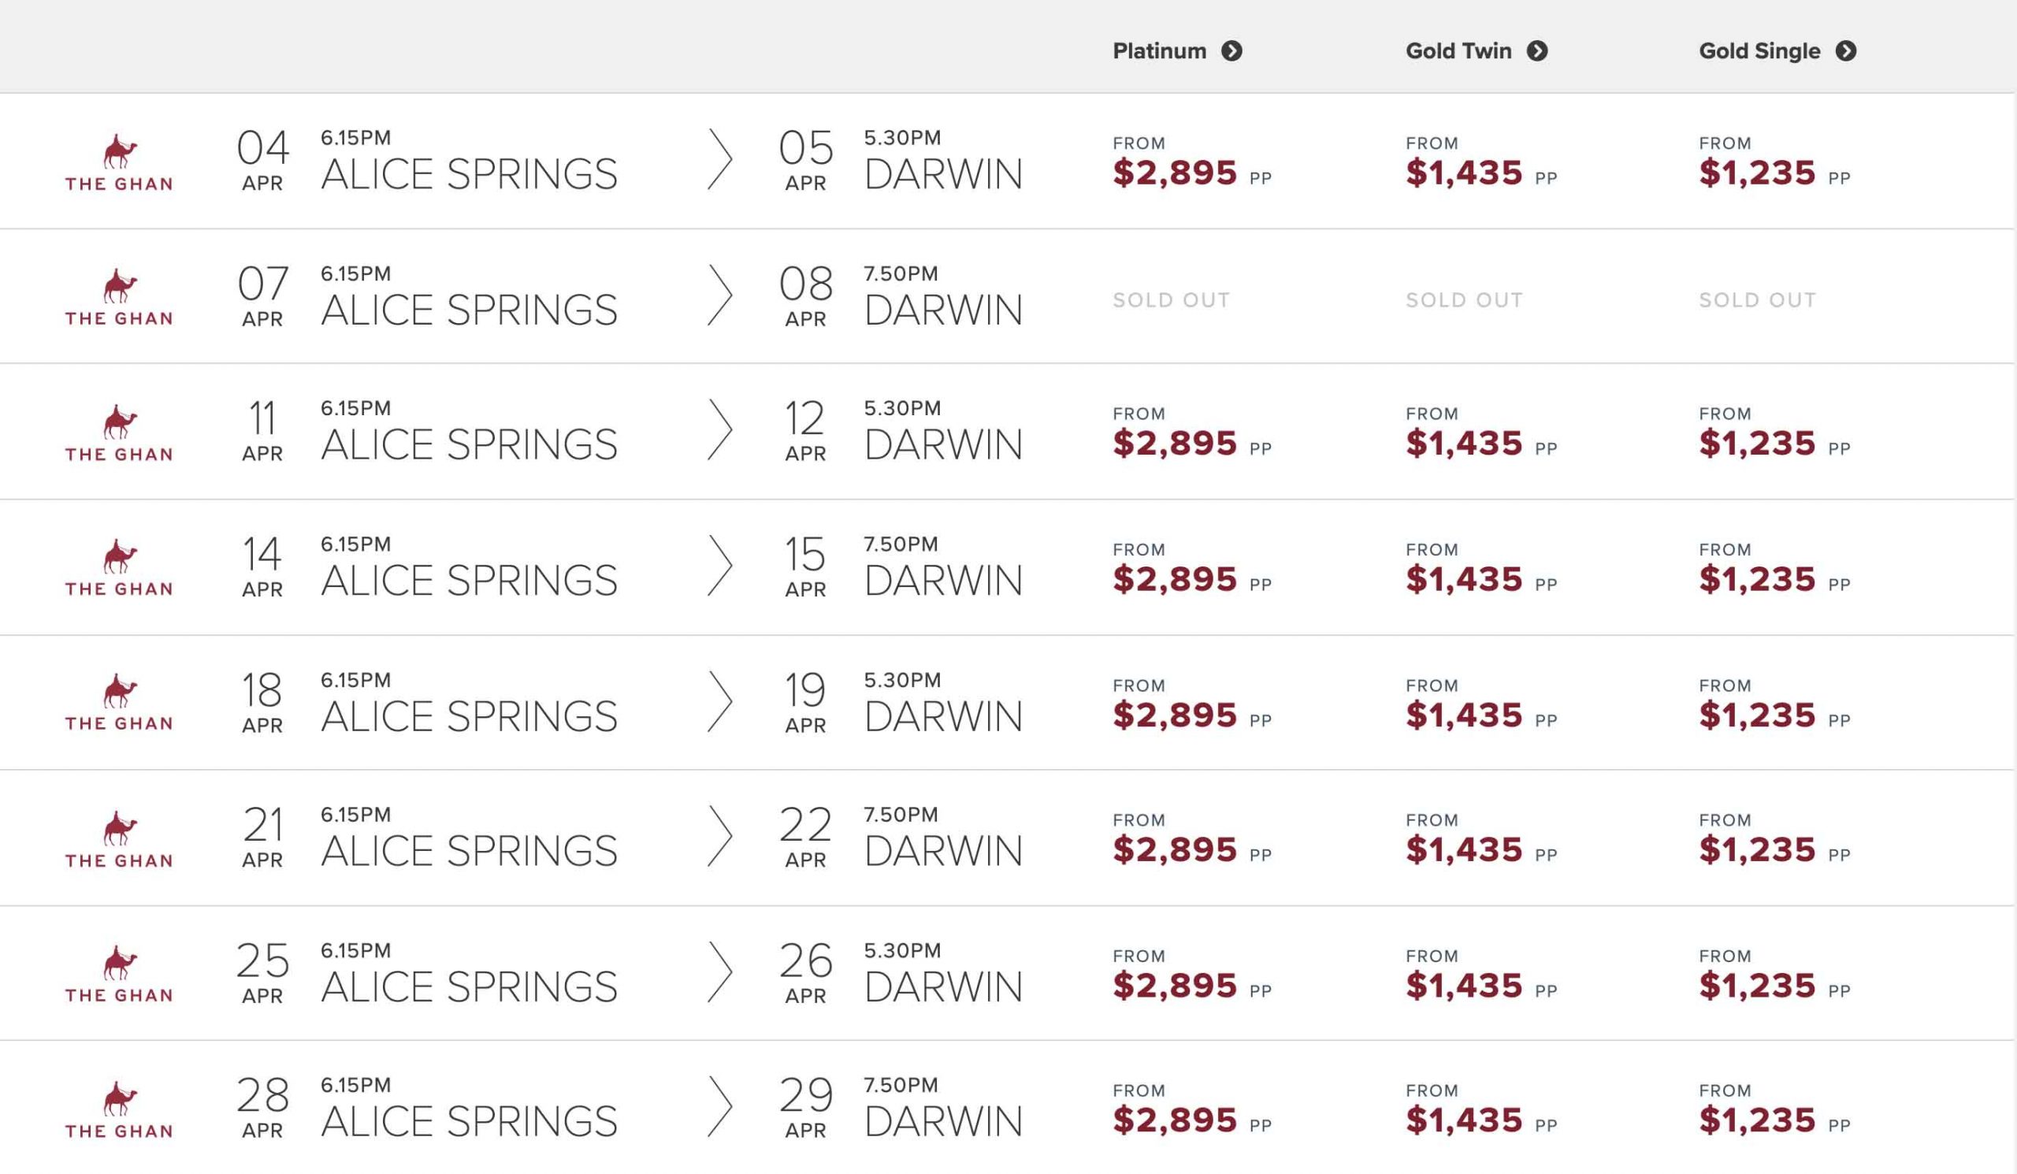
Task: Choose Gold Single $1,235 fare for 28 Apr
Action: click(1757, 1120)
